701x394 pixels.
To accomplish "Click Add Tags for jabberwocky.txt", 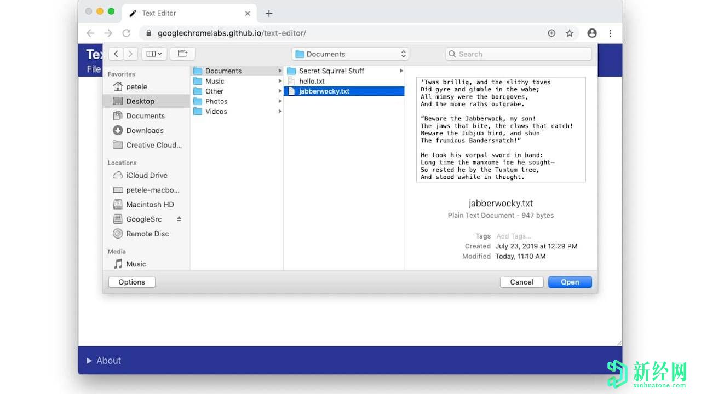I will coord(513,236).
